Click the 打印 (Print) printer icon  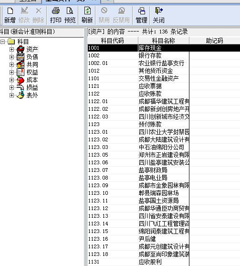click(56, 11)
